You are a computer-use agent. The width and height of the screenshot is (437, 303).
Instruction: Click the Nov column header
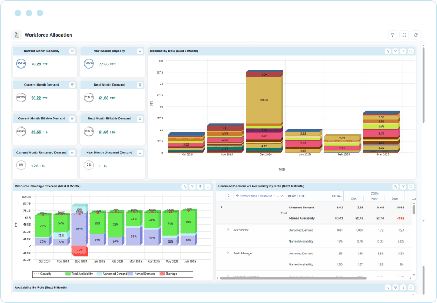(374, 199)
